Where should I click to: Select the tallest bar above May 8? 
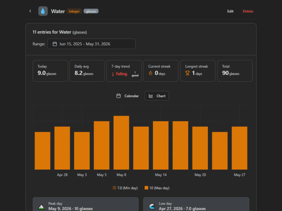pos(121,143)
